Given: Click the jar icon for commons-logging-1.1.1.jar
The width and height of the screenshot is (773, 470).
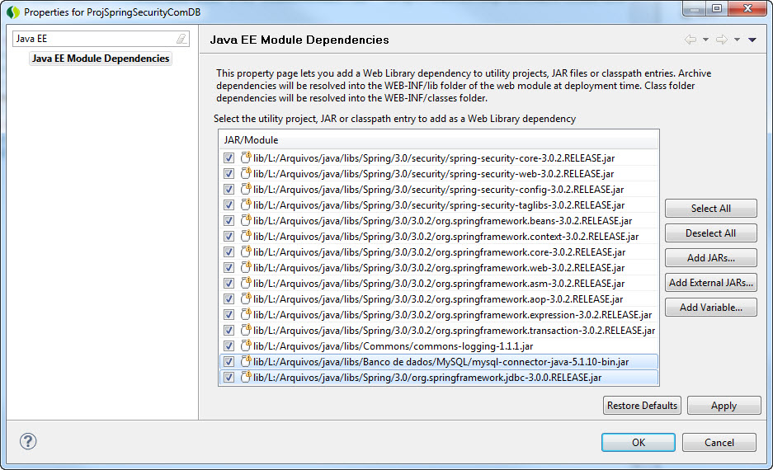Looking at the screenshot, I should 246,345.
